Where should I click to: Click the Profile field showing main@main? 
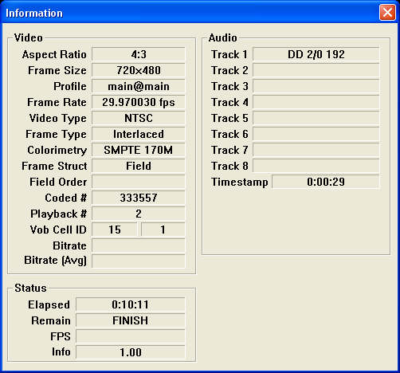pyautogui.click(x=139, y=86)
